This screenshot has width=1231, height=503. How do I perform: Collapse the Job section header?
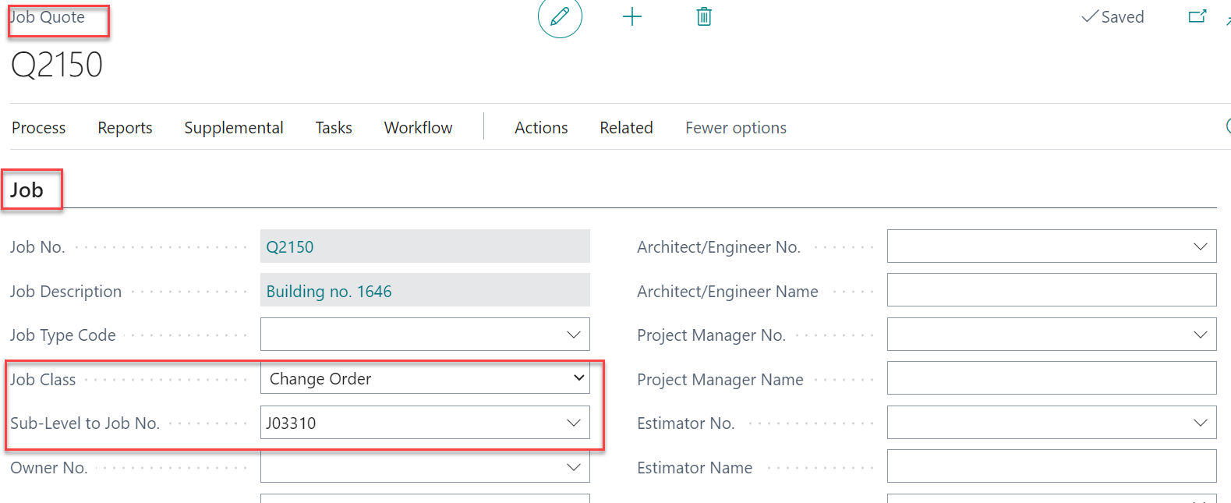pyautogui.click(x=27, y=190)
